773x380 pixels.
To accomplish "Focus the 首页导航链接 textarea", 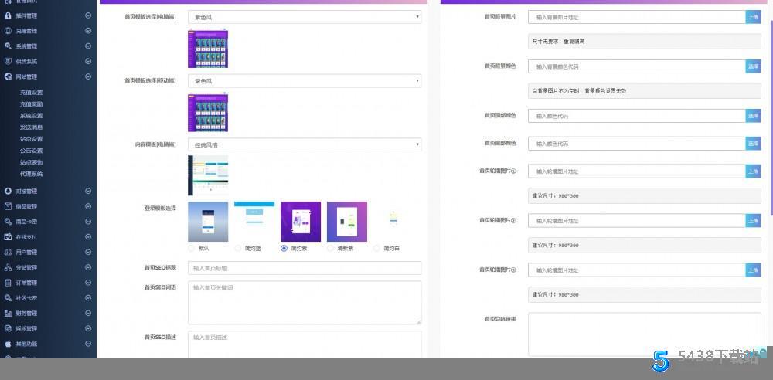I will tap(645, 334).
